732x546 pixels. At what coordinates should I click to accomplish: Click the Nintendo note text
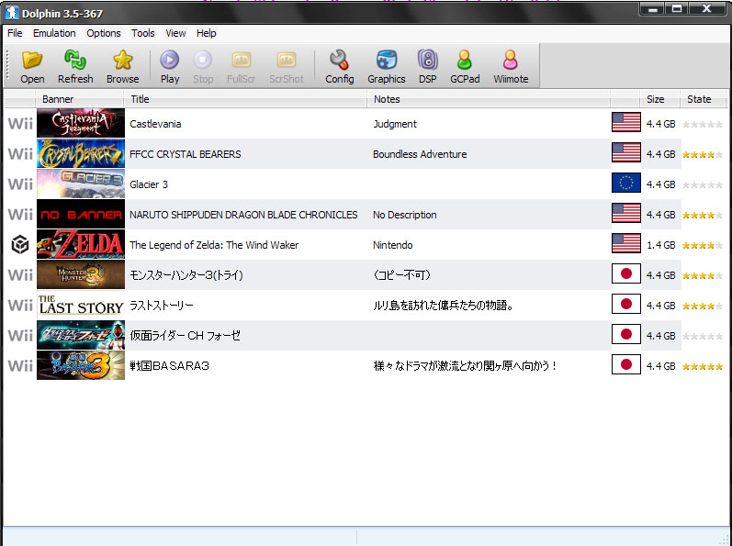pyautogui.click(x=392, y=245)
